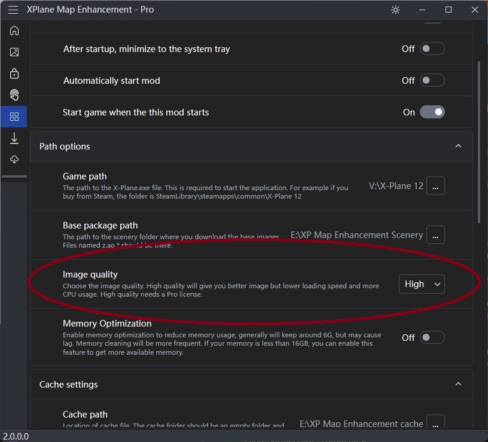The width and height of the screenshot is (488, 442).
Task: Toggle minimize to system tray after startup
Action: pyautogui.click(x=432, y=48)
